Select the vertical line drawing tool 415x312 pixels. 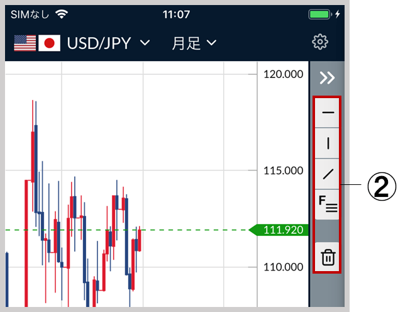point(328,143)
